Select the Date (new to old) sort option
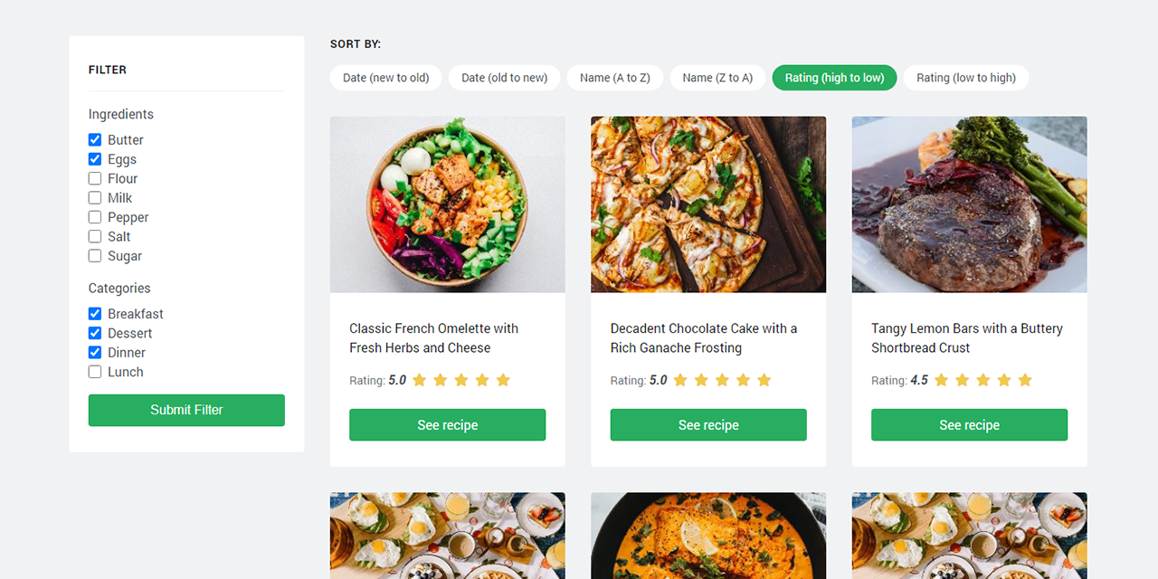Viewport: 1158px width, 579px height. point(385,78)
